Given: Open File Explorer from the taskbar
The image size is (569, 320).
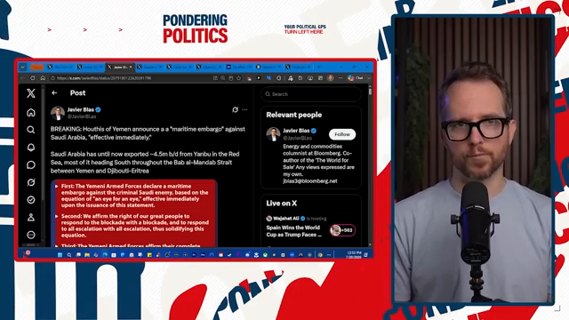Looking at the screenshot, I should tap(87, 255).
